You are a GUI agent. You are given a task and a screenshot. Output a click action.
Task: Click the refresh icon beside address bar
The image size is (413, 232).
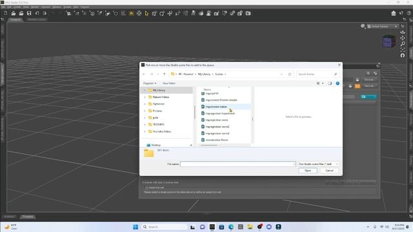click(x=290, y=74)
